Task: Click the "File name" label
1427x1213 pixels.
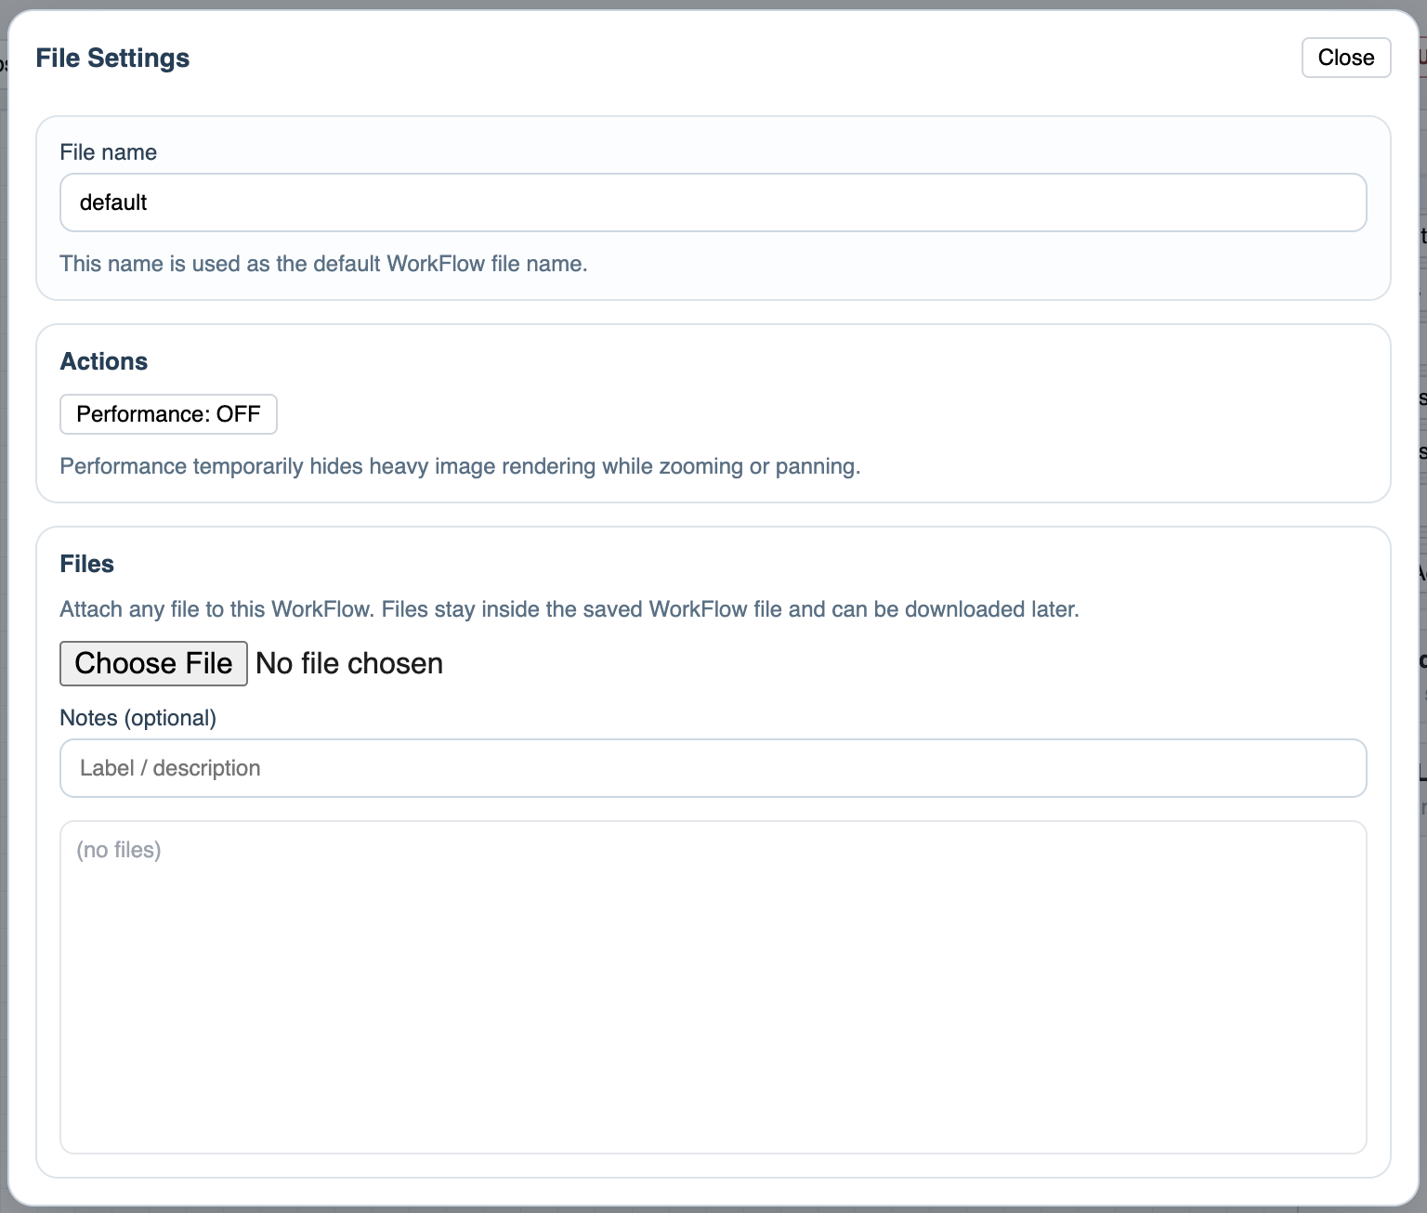Action: click(x=108, y=152)
